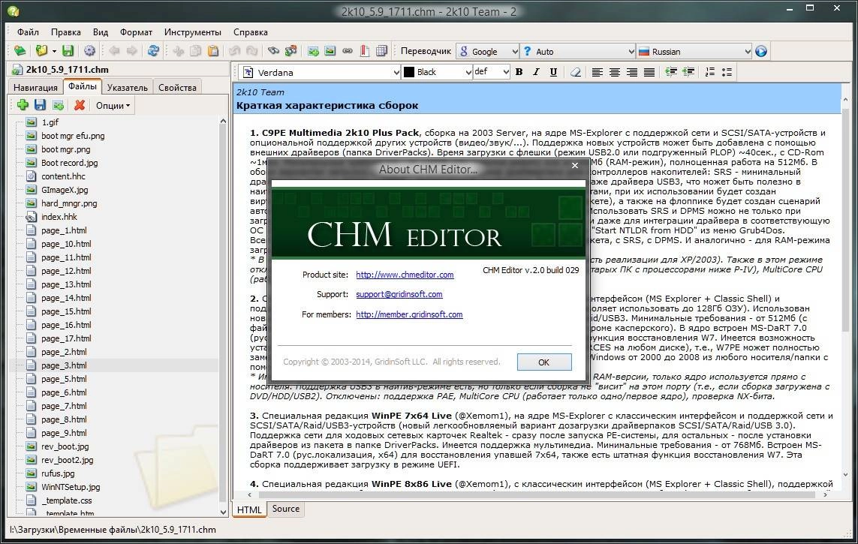
Task: Open the Auto source language dropdown
Action: pyautogui.click(x=578, y=51)
